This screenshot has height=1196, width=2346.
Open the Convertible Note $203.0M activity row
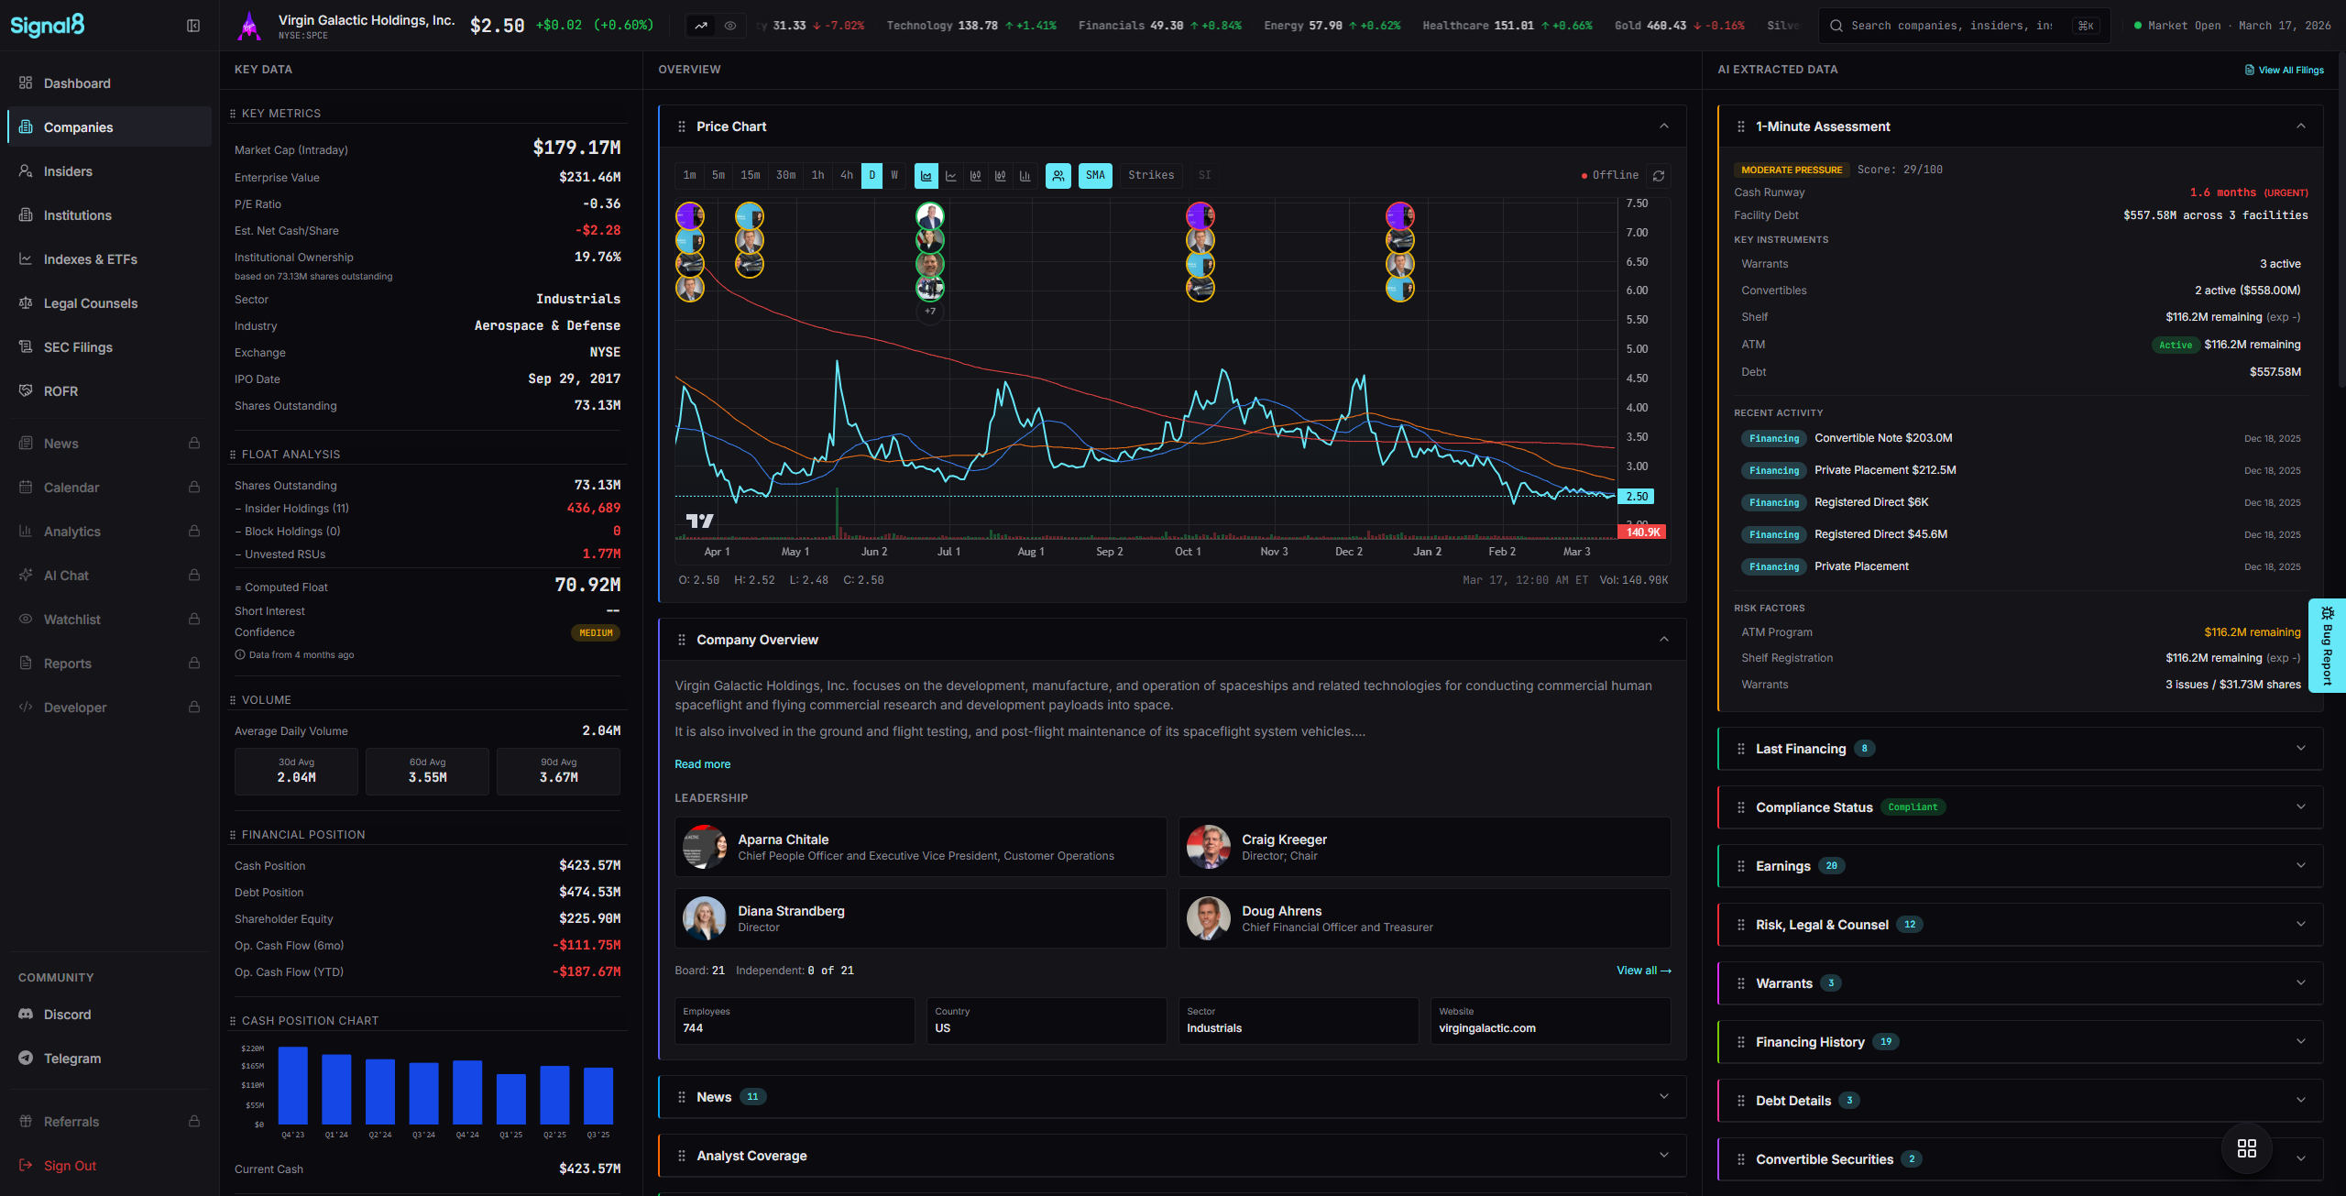2022,438
